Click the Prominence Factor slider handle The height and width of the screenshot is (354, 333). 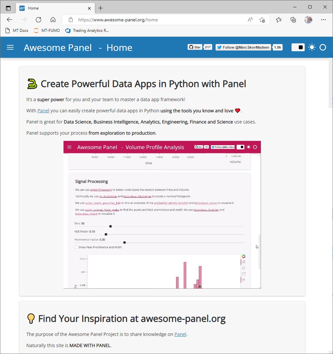(x=124, y=242)
